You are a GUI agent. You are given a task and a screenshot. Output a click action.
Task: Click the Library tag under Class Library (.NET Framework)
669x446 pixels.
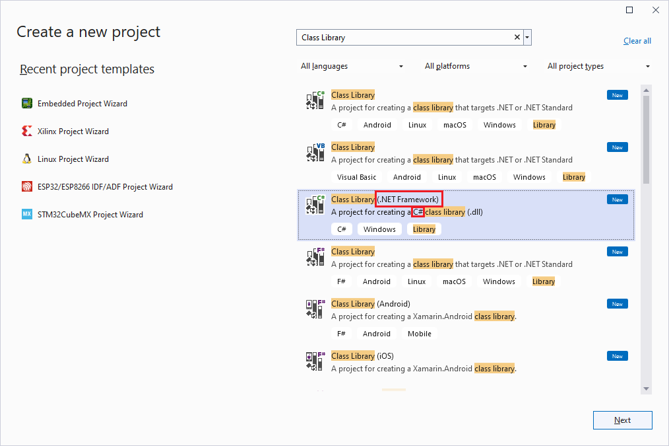[x=424, y=229]
